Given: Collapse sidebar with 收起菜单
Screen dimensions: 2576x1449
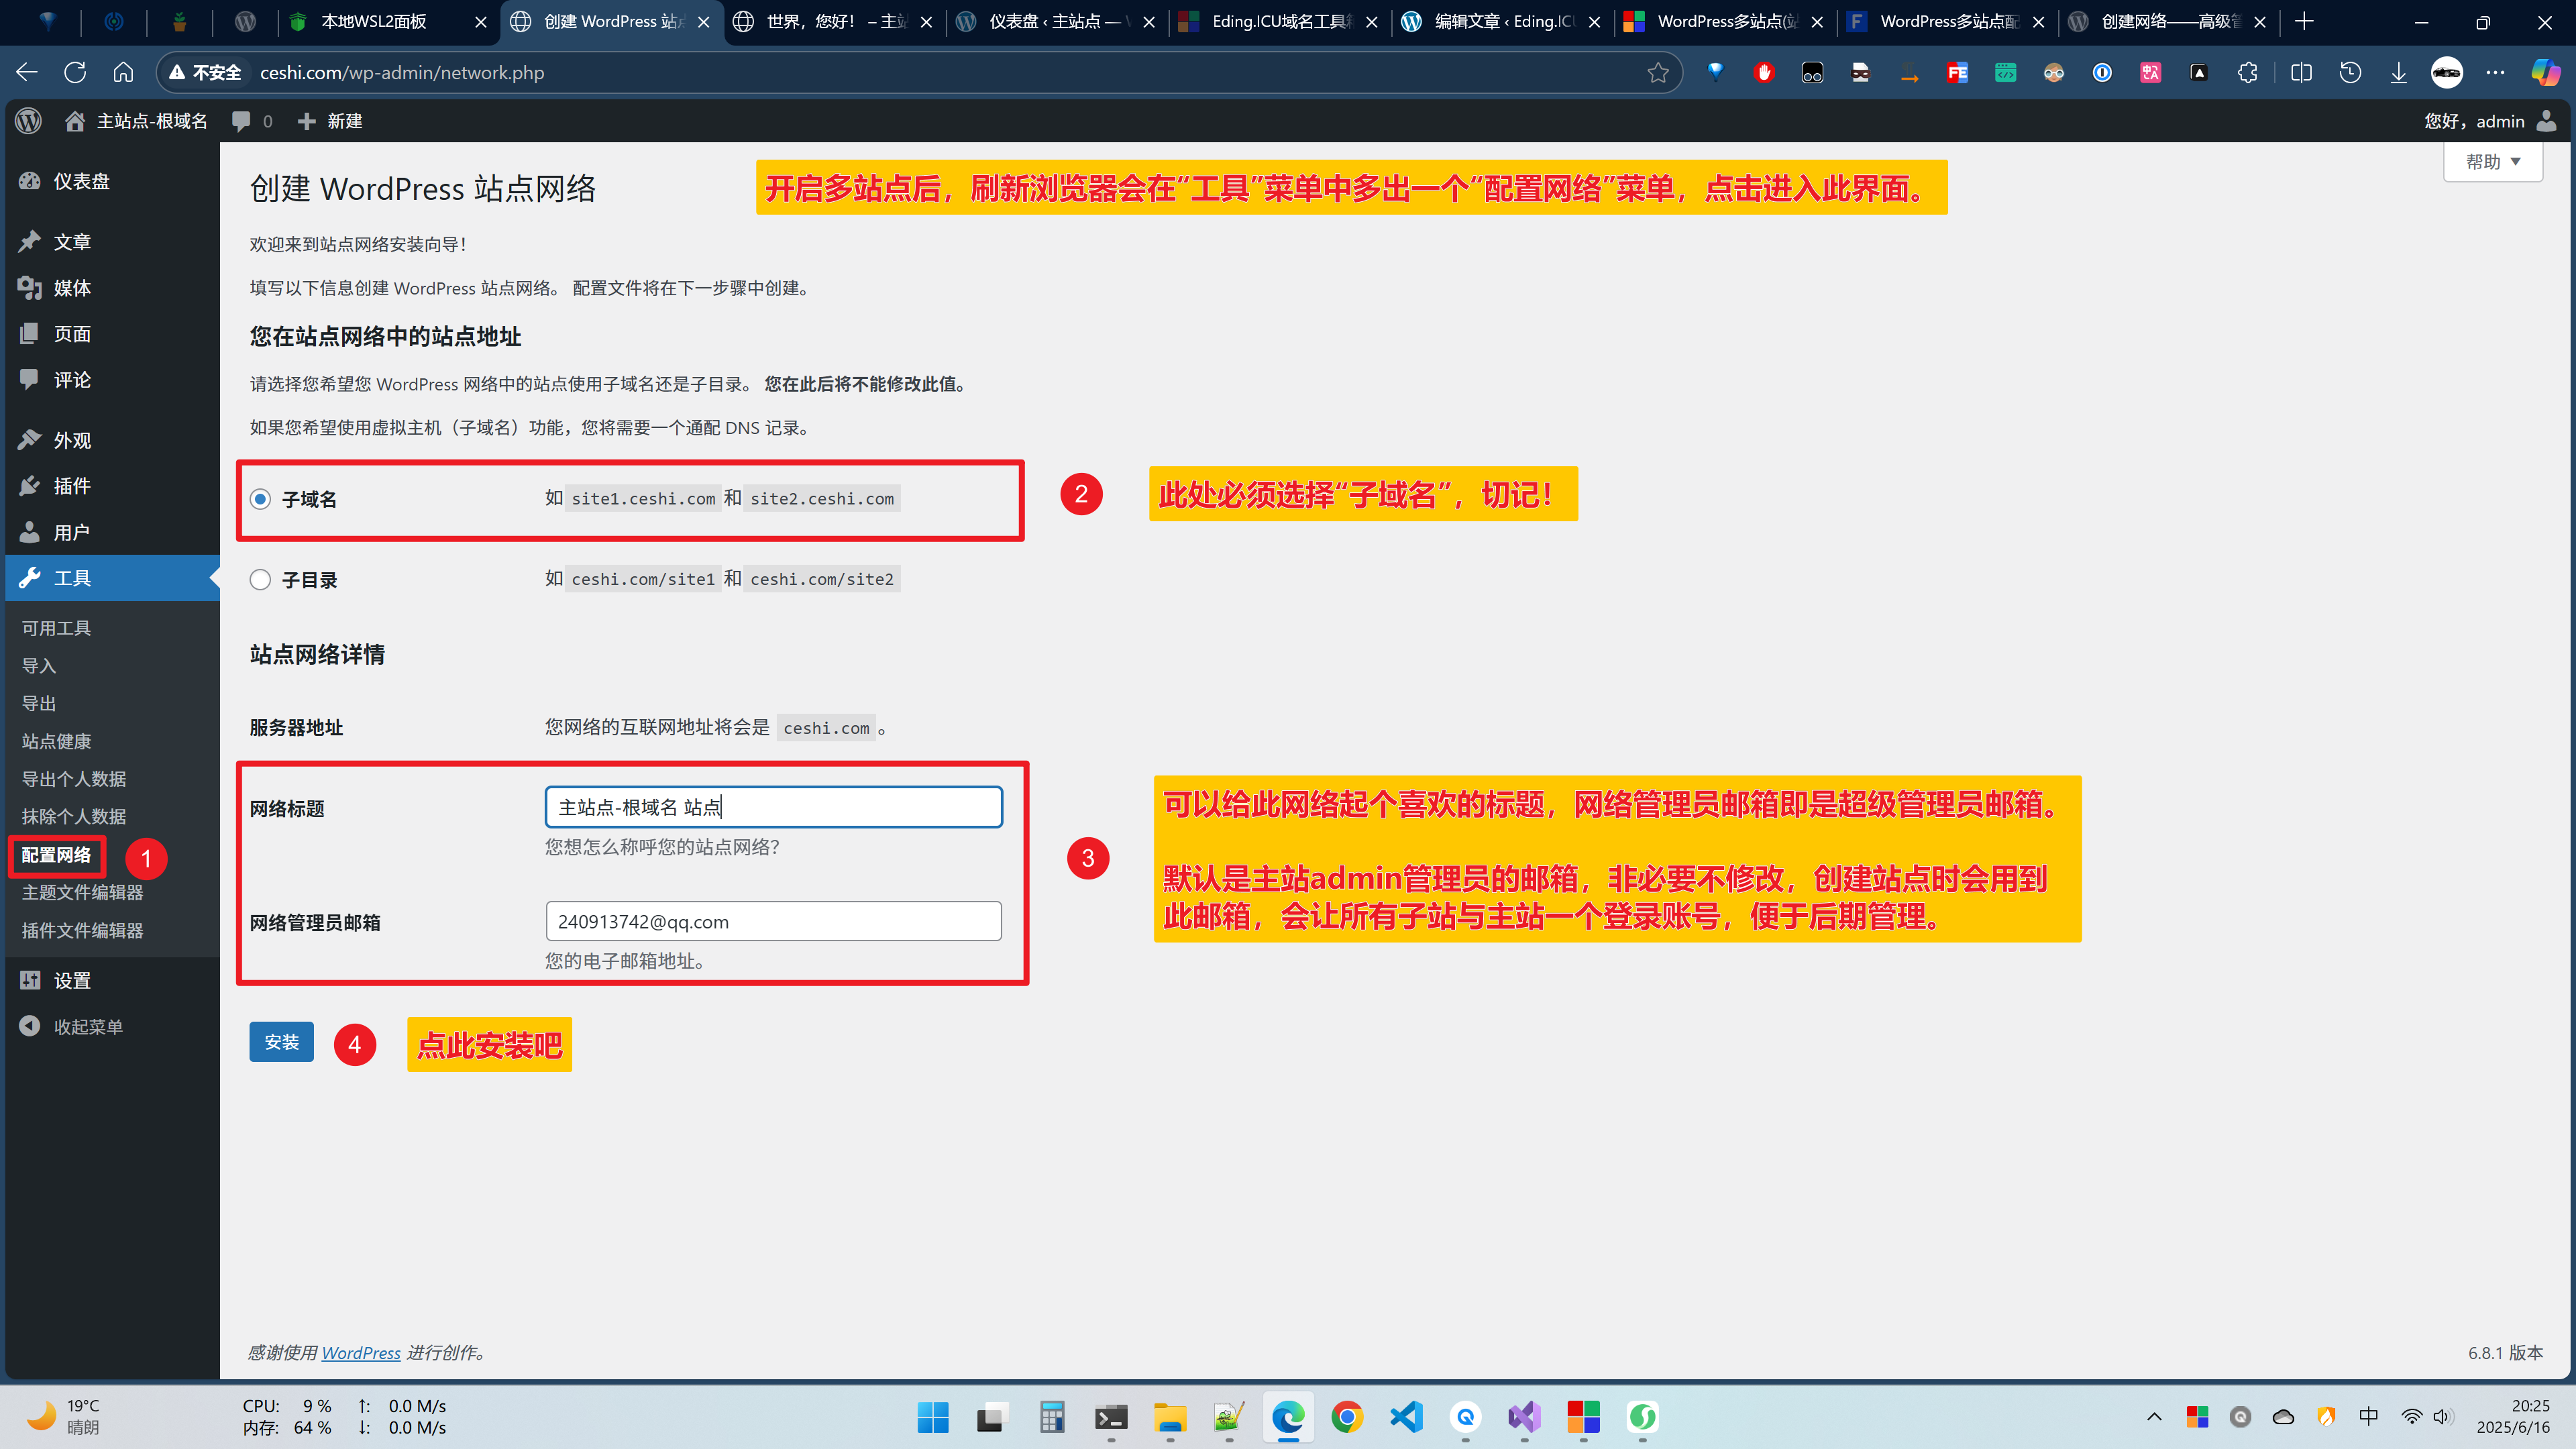Looking at the screenshot, I should click(112, 1027).
